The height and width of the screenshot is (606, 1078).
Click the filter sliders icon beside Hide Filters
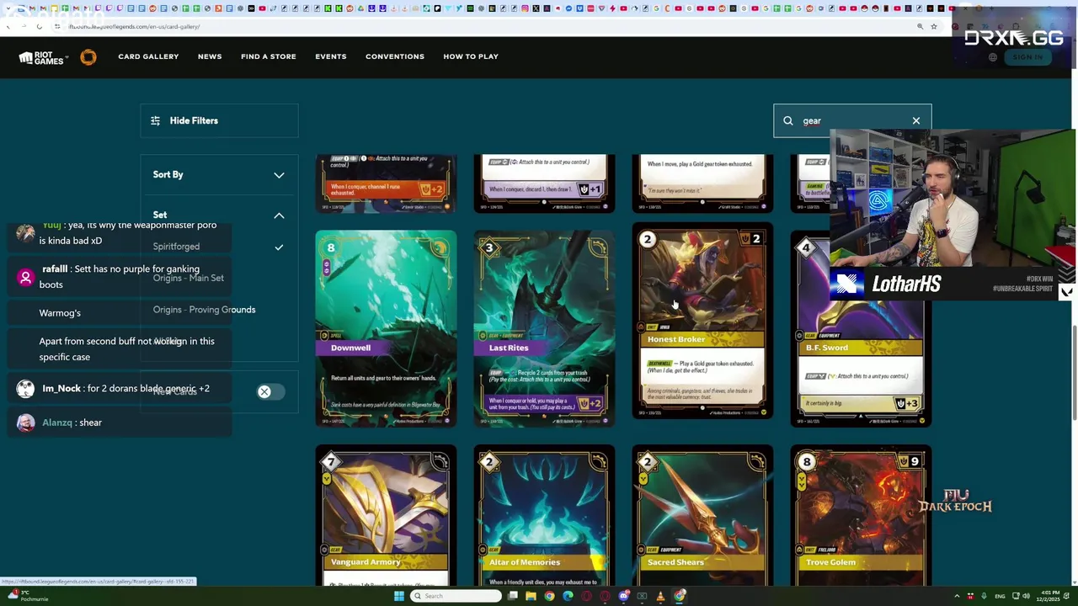pyautogui.click(x=155, y=121)
